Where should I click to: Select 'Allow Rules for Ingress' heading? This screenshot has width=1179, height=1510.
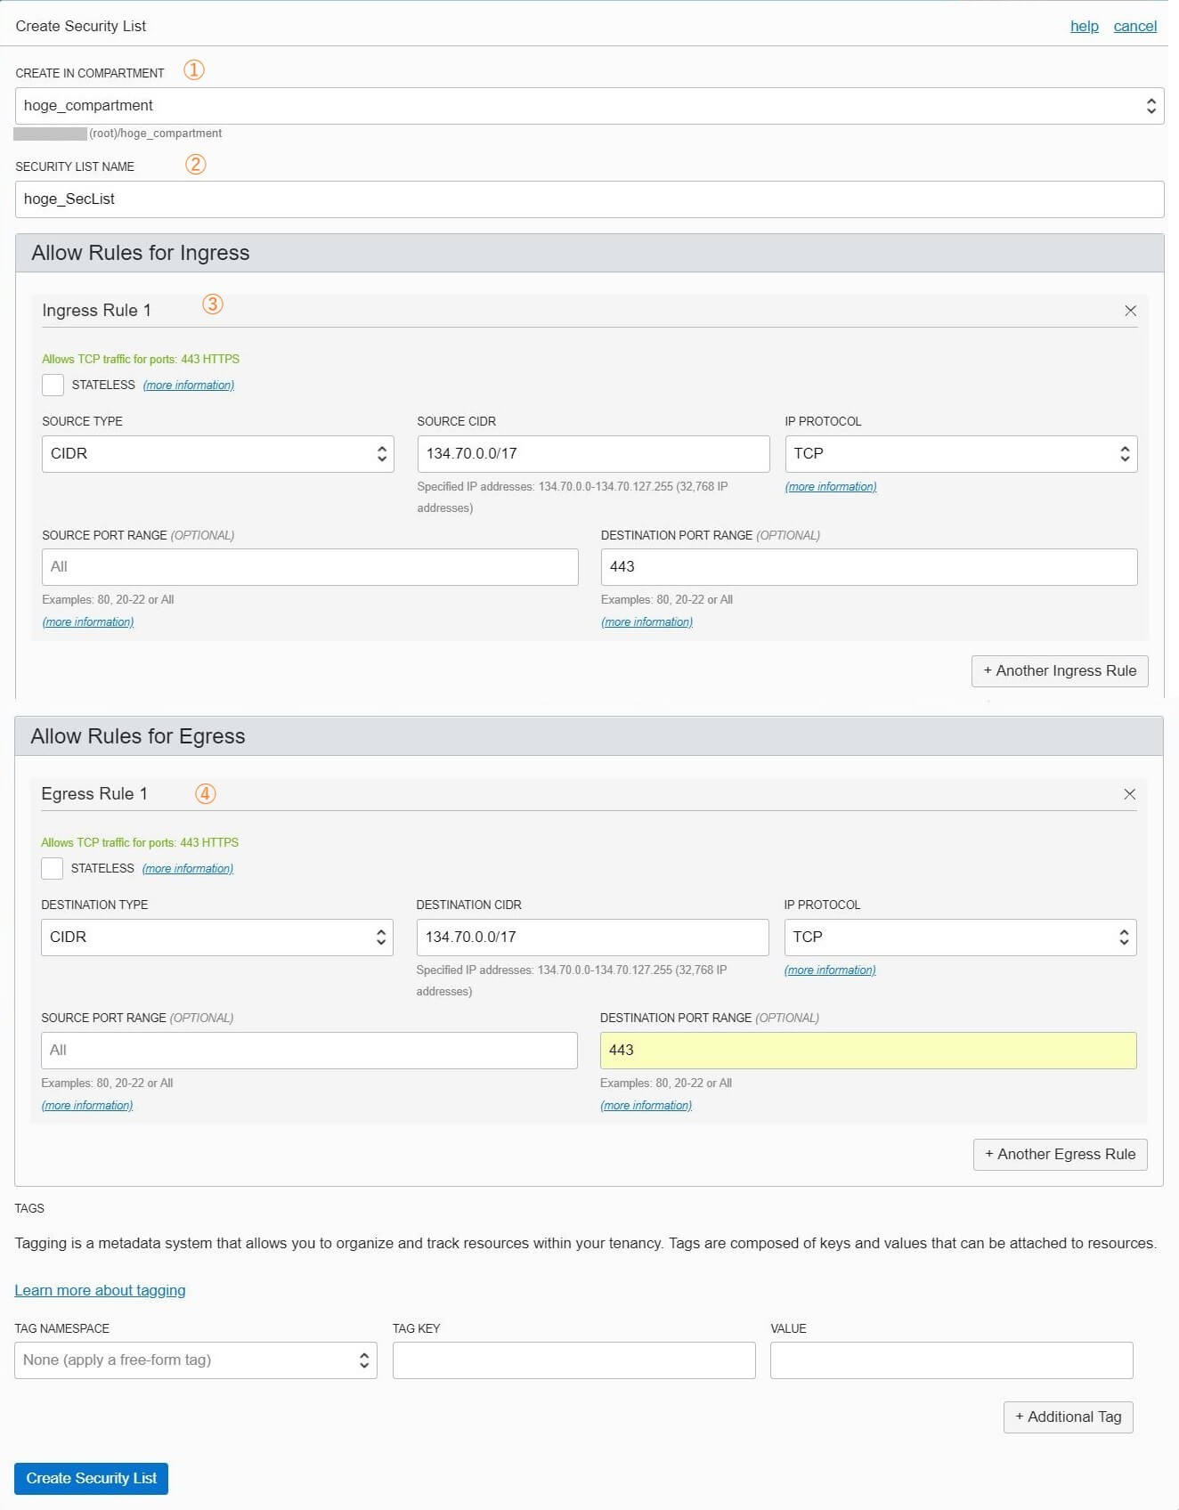[141, 253]
